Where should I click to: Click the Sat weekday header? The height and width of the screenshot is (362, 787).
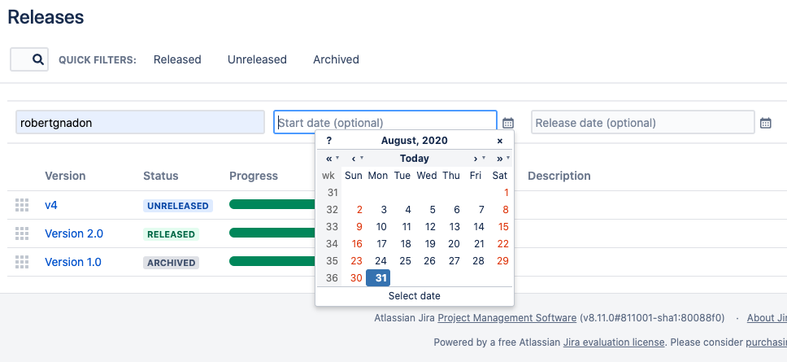pyautogui.click(x=500, y=175)
